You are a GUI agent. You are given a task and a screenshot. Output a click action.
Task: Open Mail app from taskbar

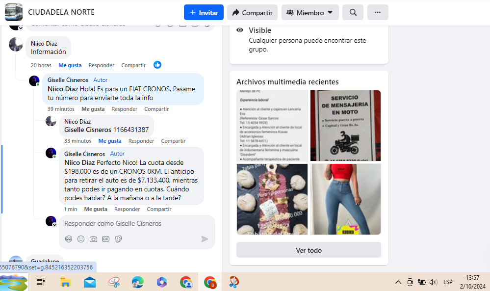click(x=90, y=282)
